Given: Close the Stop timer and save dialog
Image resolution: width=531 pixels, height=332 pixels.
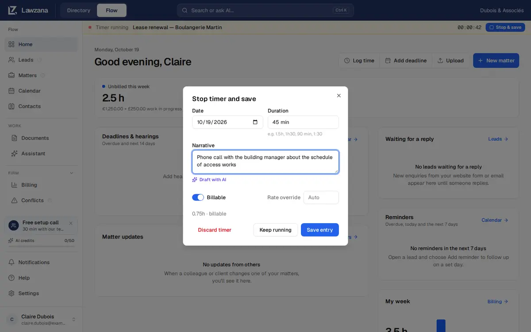Looking at the screenshot, I should (339, 96).
